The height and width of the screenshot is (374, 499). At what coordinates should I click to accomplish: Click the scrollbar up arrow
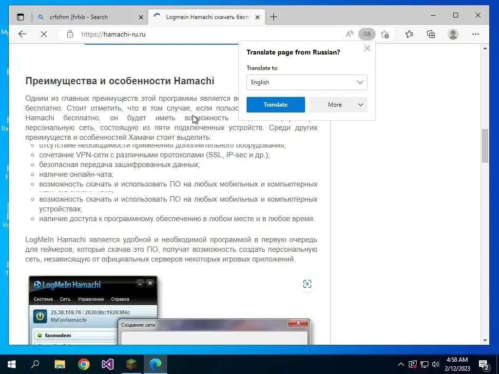(x=485, y=48)
